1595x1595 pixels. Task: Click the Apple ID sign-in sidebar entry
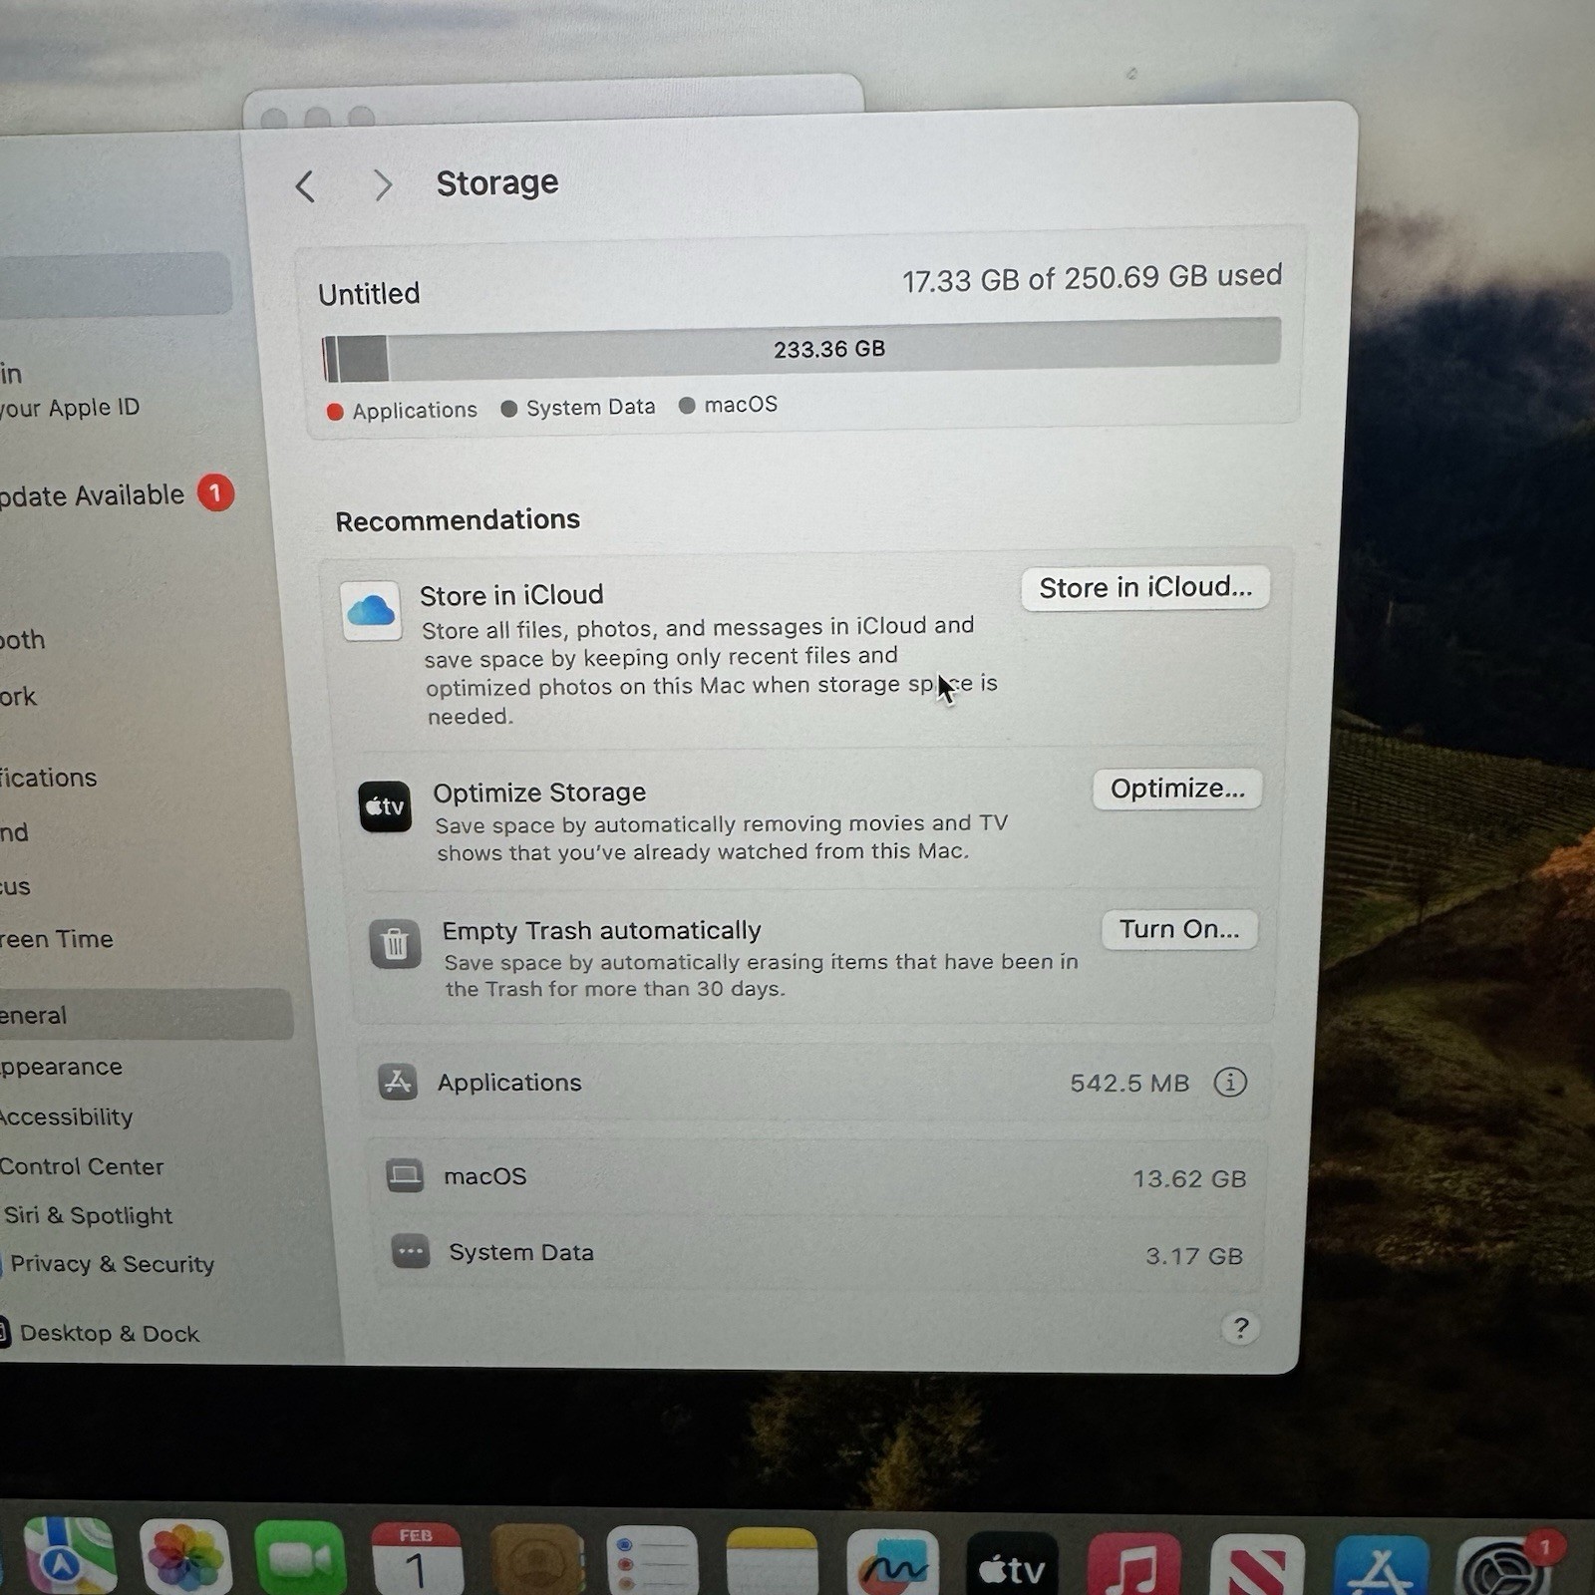[x=70, y=391]
